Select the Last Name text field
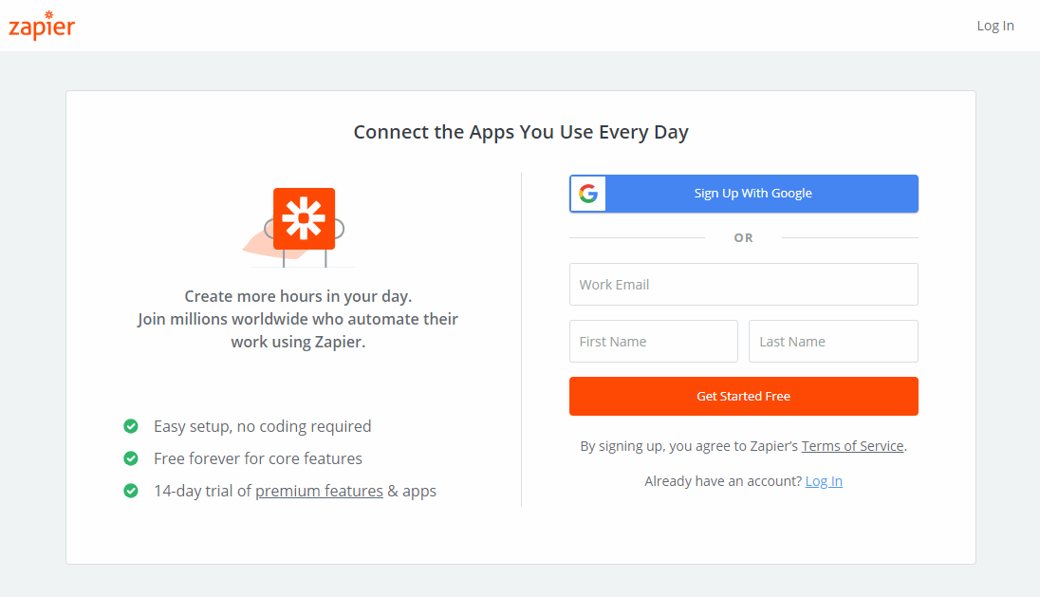This screenshot has height=597, width=1040. [833, 342]
